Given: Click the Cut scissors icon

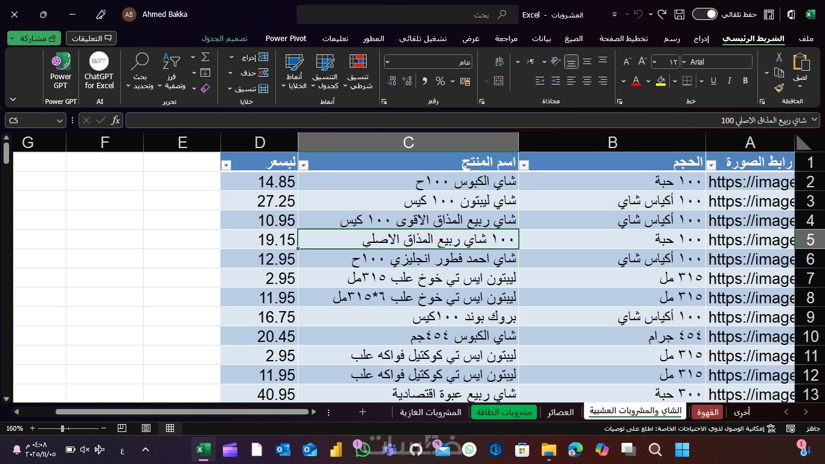Looking at the screenshot, I should point(779,57).
